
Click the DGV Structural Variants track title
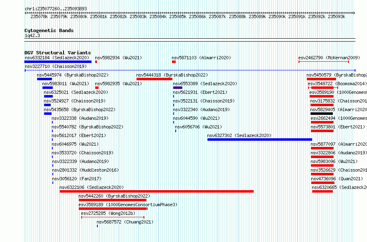click(58, 53)
